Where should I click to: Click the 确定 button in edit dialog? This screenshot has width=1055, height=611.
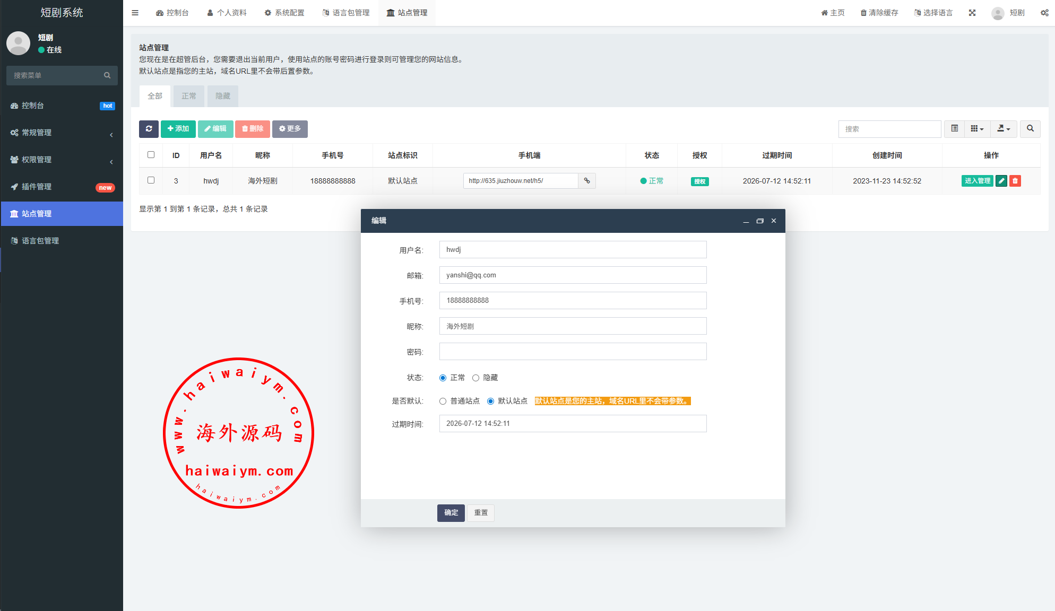point(451,513)
